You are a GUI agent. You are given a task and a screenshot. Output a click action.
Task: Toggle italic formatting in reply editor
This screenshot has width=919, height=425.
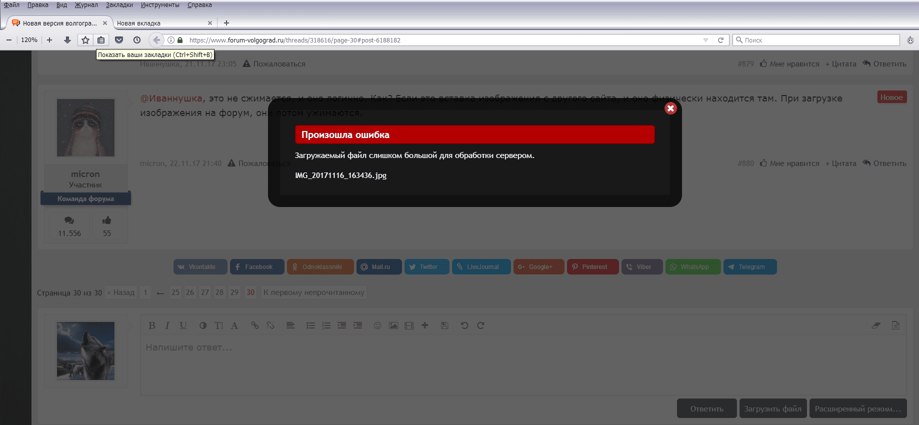[167, 325]
